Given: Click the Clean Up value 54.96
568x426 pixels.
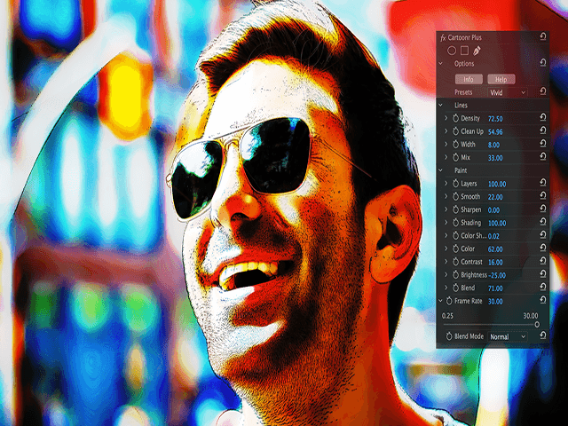Looking at the screenshot, I should (495, 132).
